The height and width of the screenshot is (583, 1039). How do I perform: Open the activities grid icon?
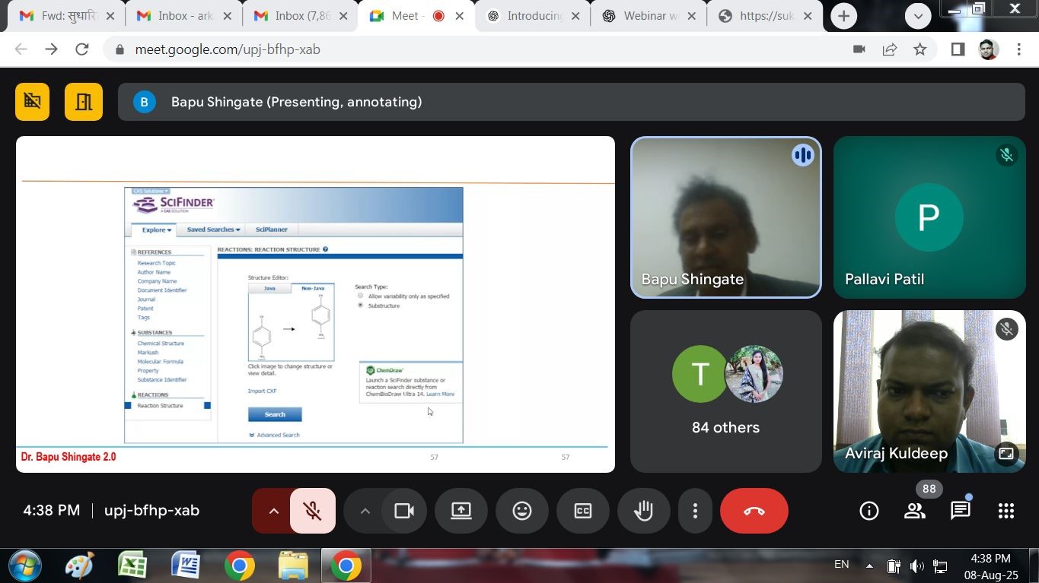1006,511
